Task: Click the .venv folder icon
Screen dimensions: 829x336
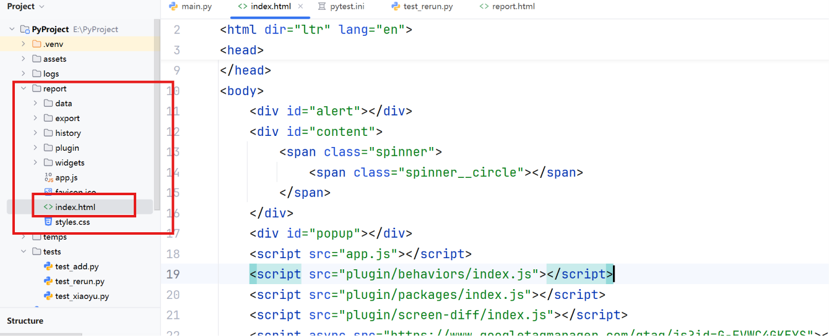Action: click(x=37, y=44)
